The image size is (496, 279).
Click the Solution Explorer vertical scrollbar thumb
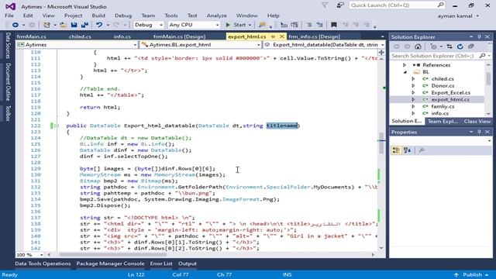[488, 78]
